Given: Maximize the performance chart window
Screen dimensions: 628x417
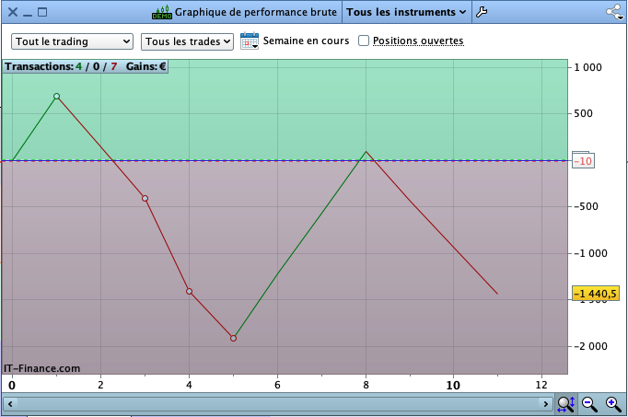Looking at the screenshot, I should coord(42,12).
